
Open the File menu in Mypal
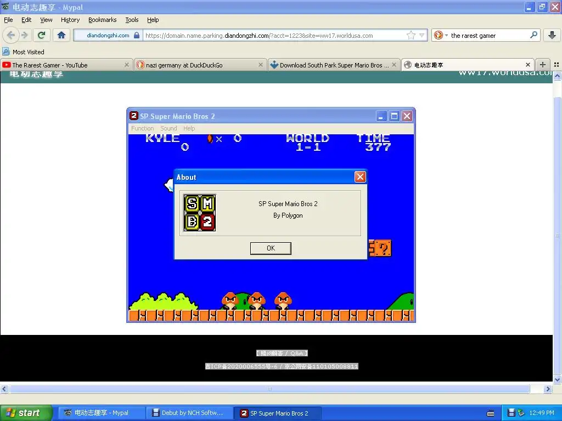8,20
